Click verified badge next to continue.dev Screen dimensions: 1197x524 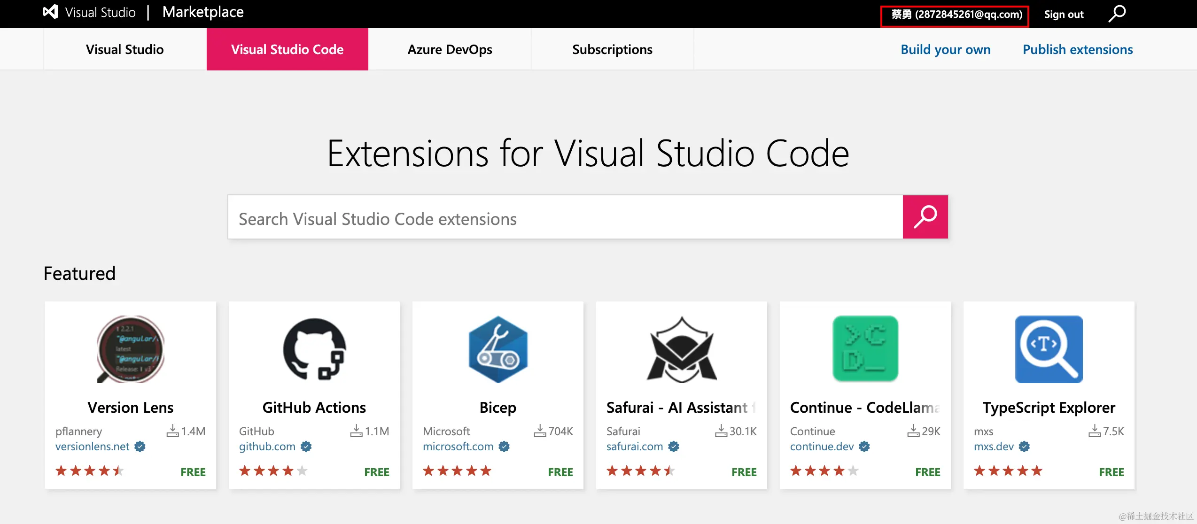pos(864,447)
